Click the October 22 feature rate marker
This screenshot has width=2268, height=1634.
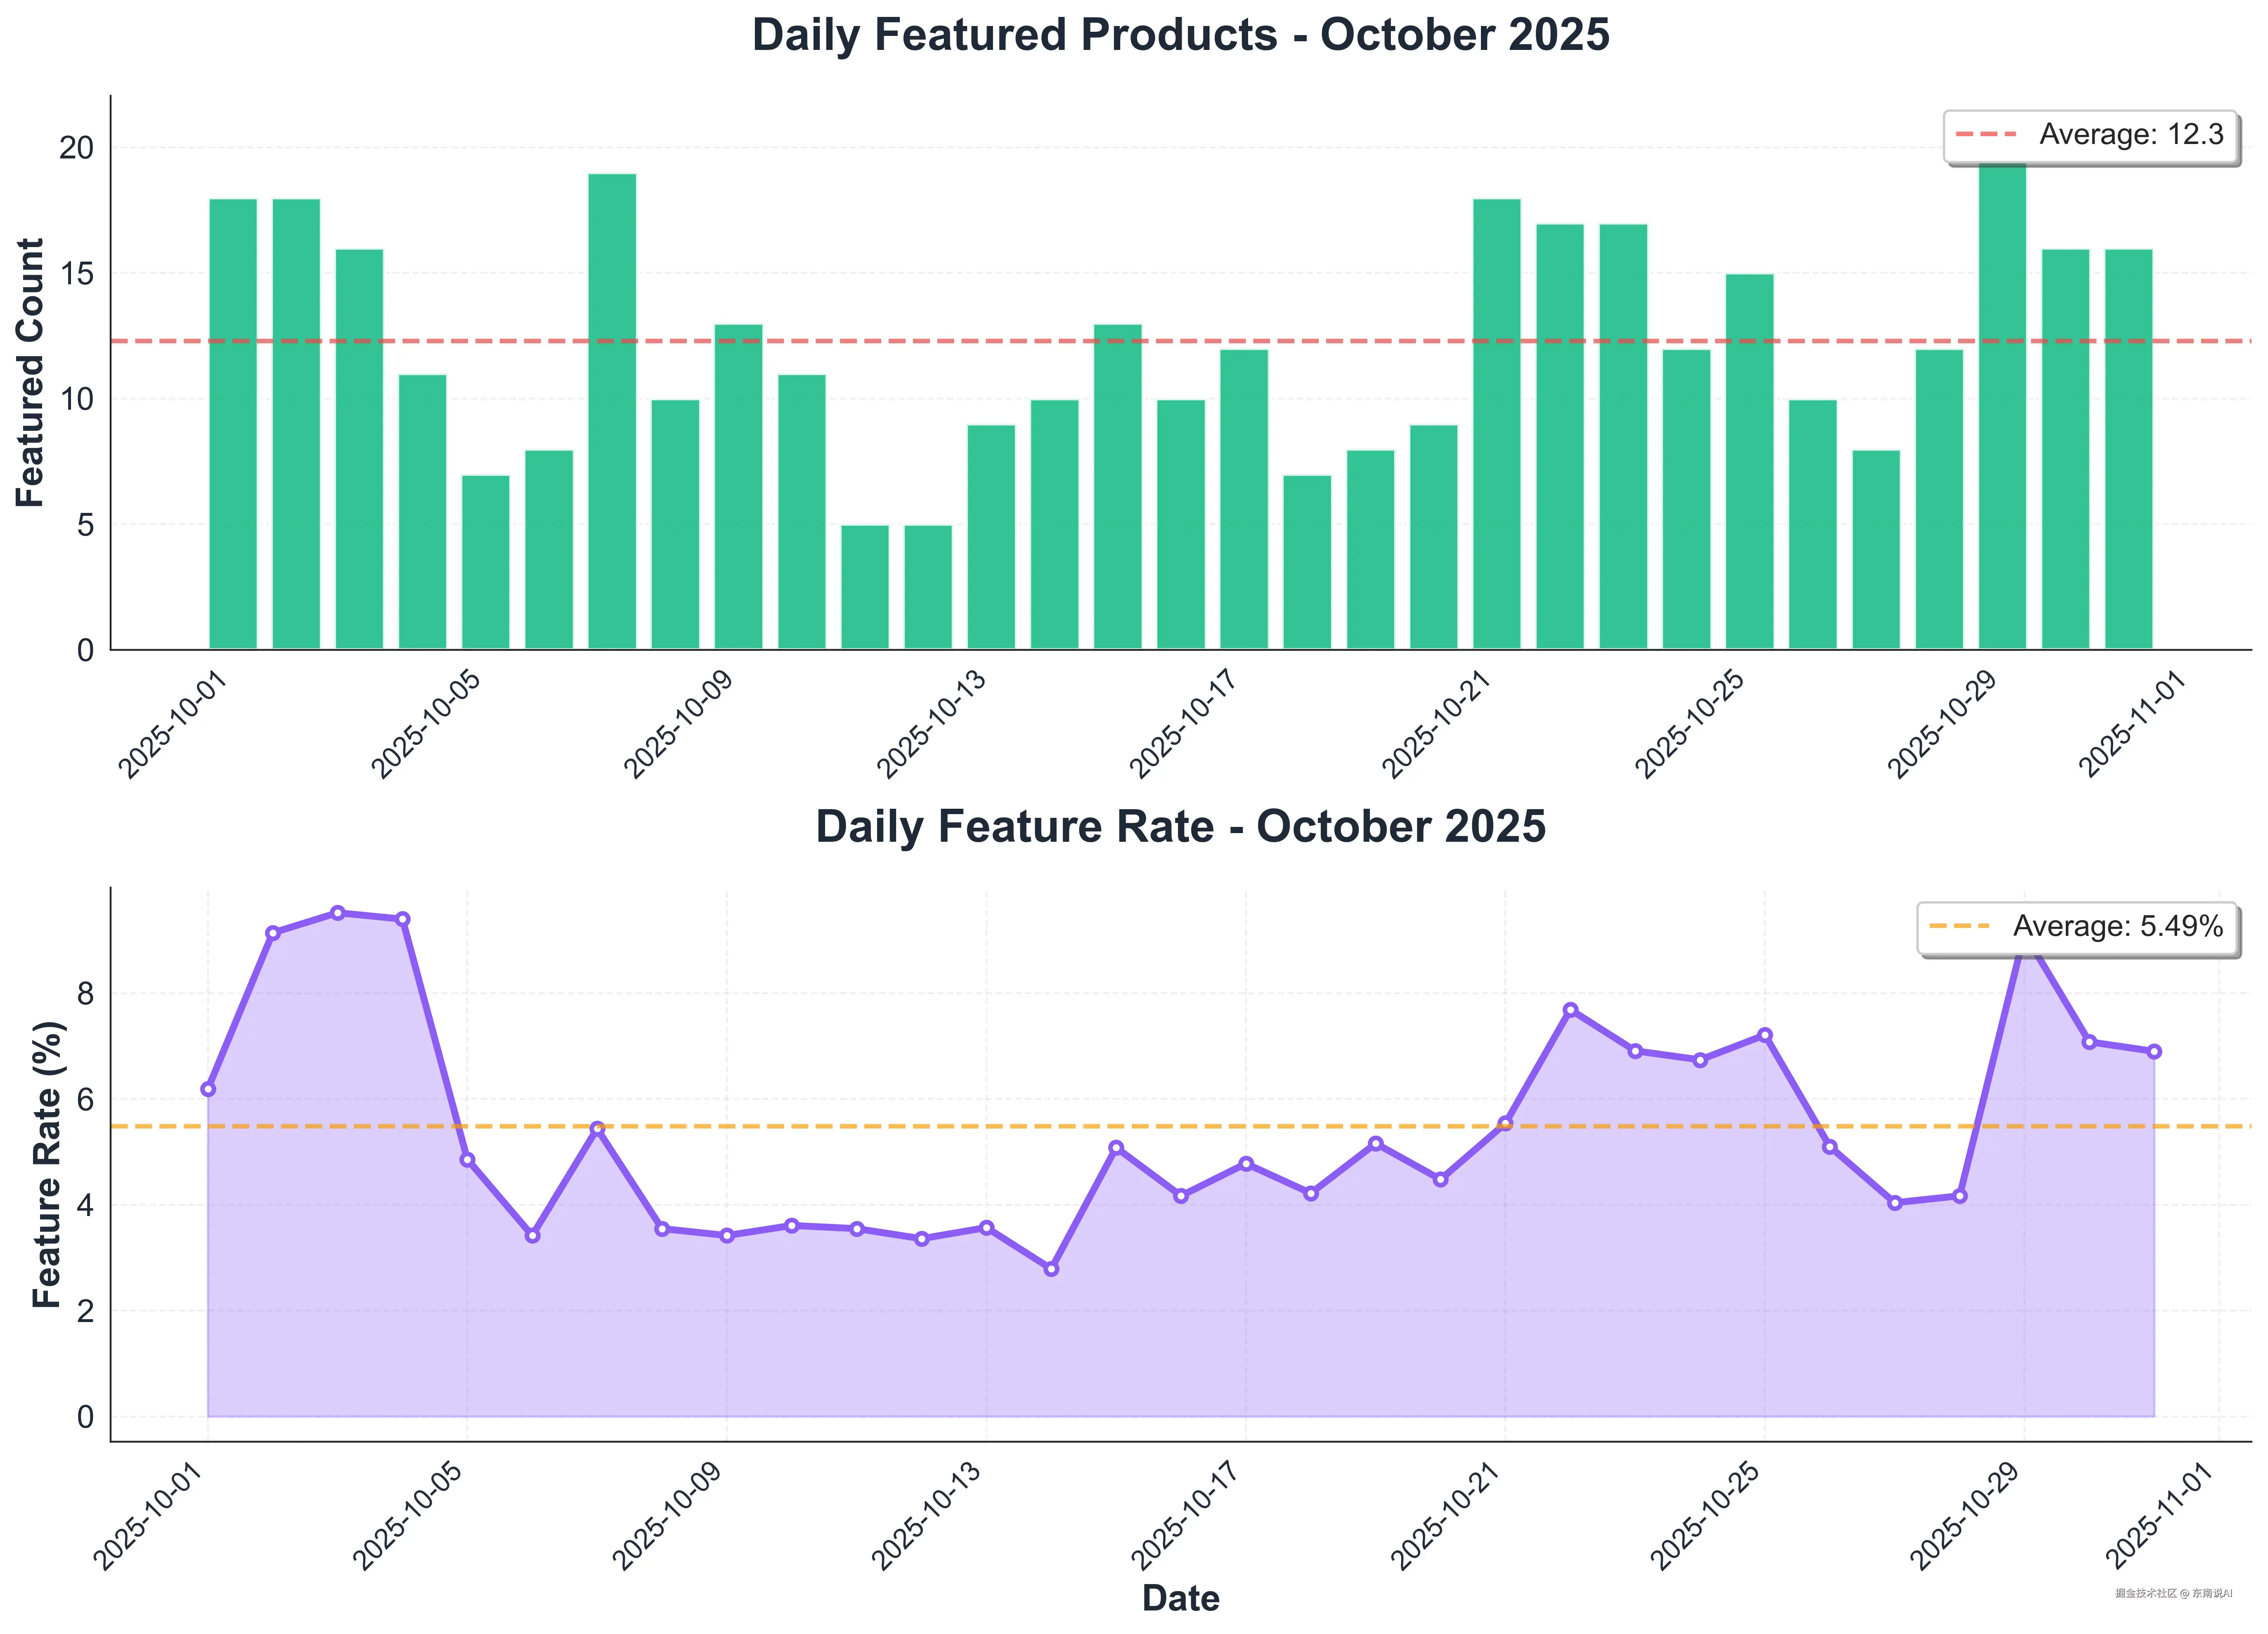click(x=1570, y=1010)
